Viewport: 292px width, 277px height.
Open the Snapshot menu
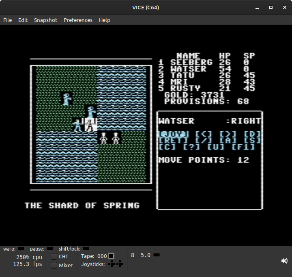tap(45, 20)
